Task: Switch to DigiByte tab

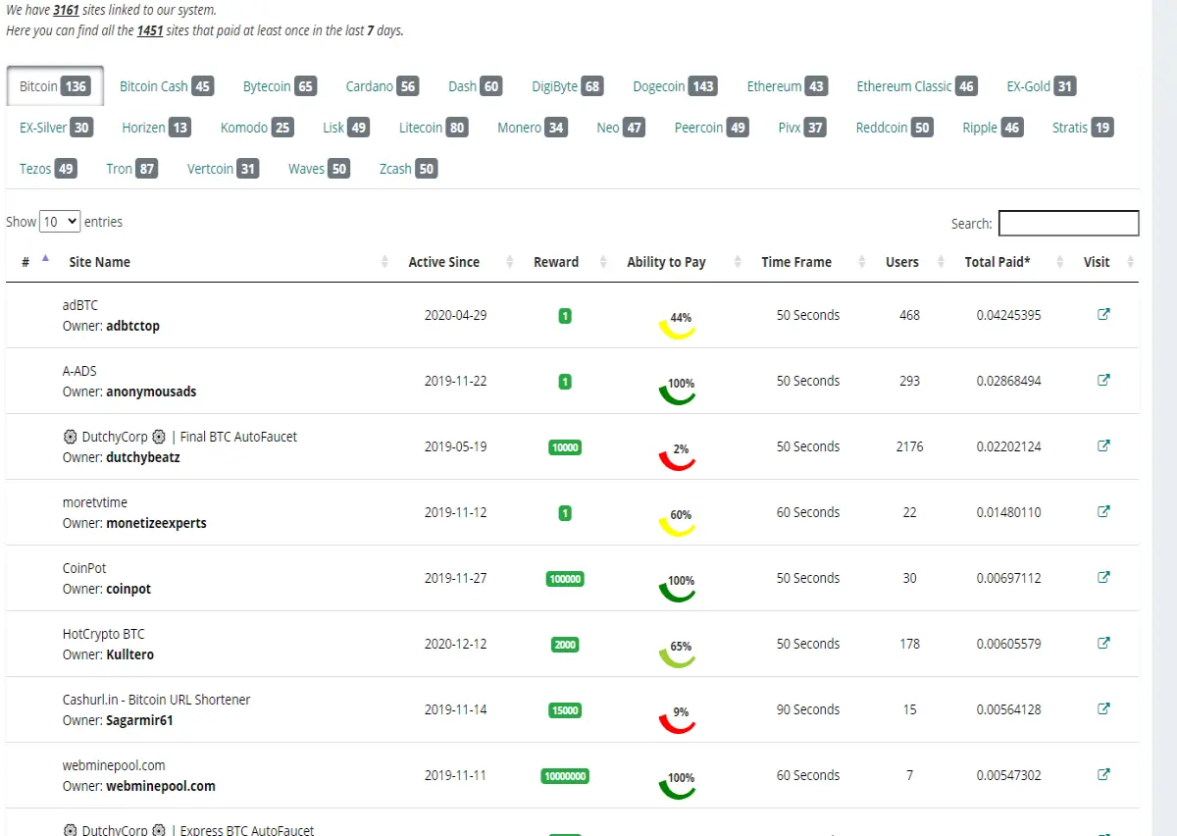Action: click(567, 86)
